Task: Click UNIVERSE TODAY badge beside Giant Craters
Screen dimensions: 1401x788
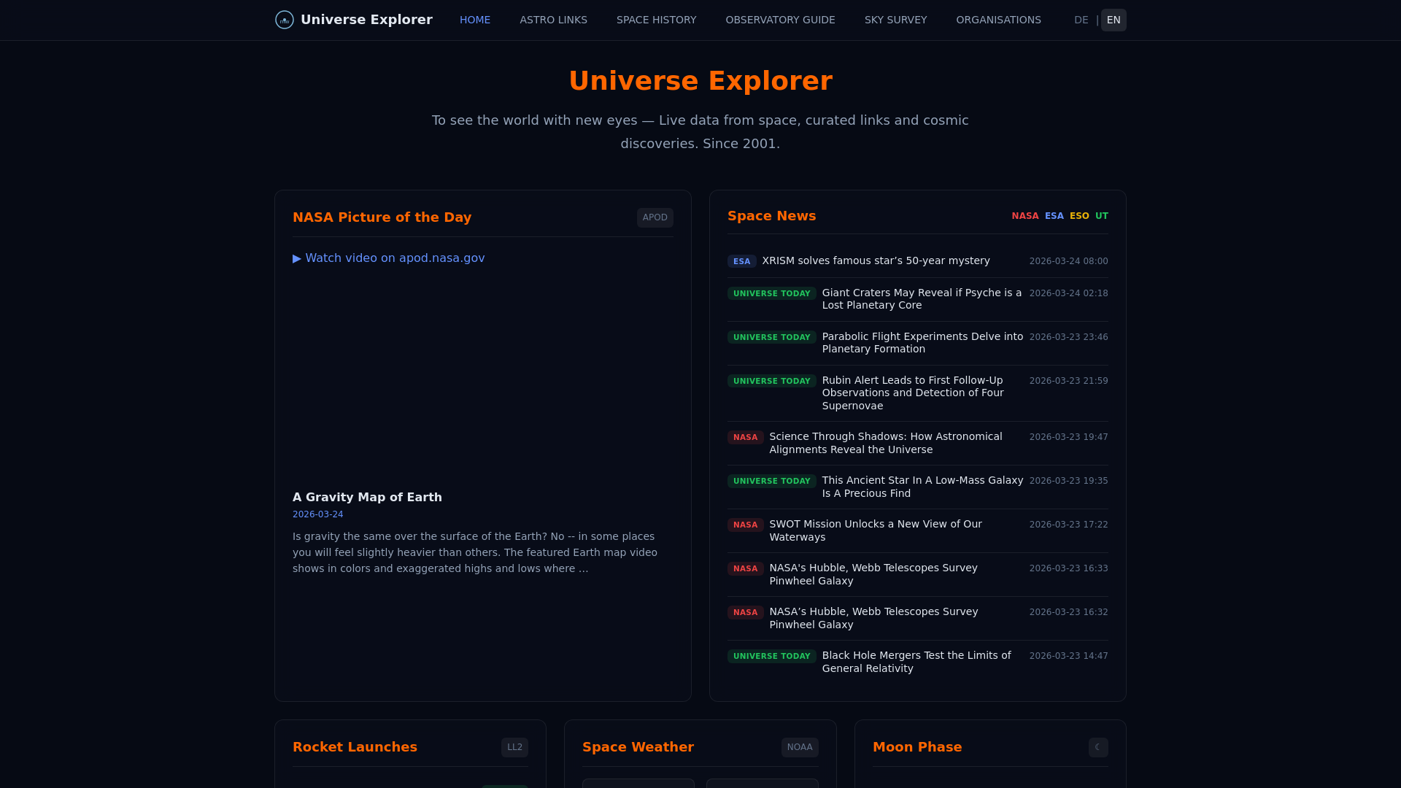Action: [x=771, y=293]
